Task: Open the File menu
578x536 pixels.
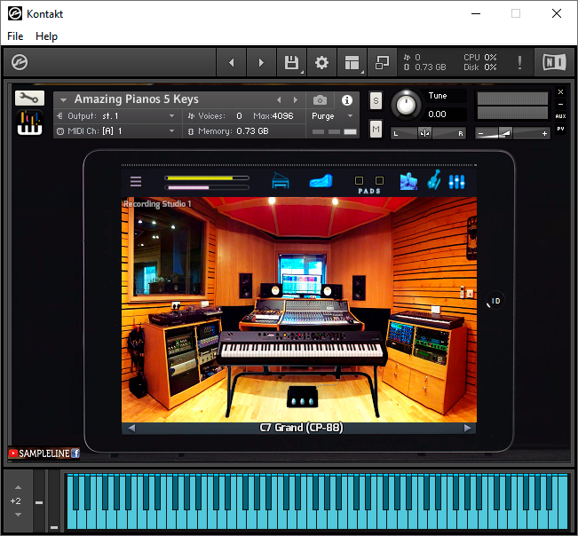Action: click(x=15, y=36)
